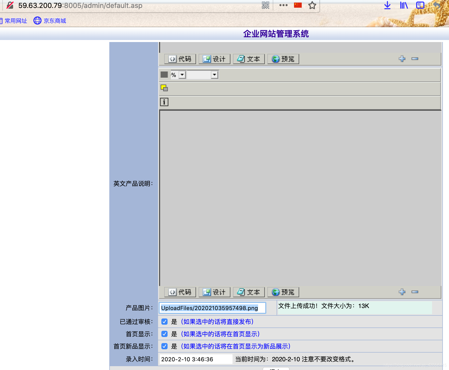The image size is (449, 370).
Task: Click the 如果选中的话将直接发布 hint text
Action: click(x=217, y=322)
